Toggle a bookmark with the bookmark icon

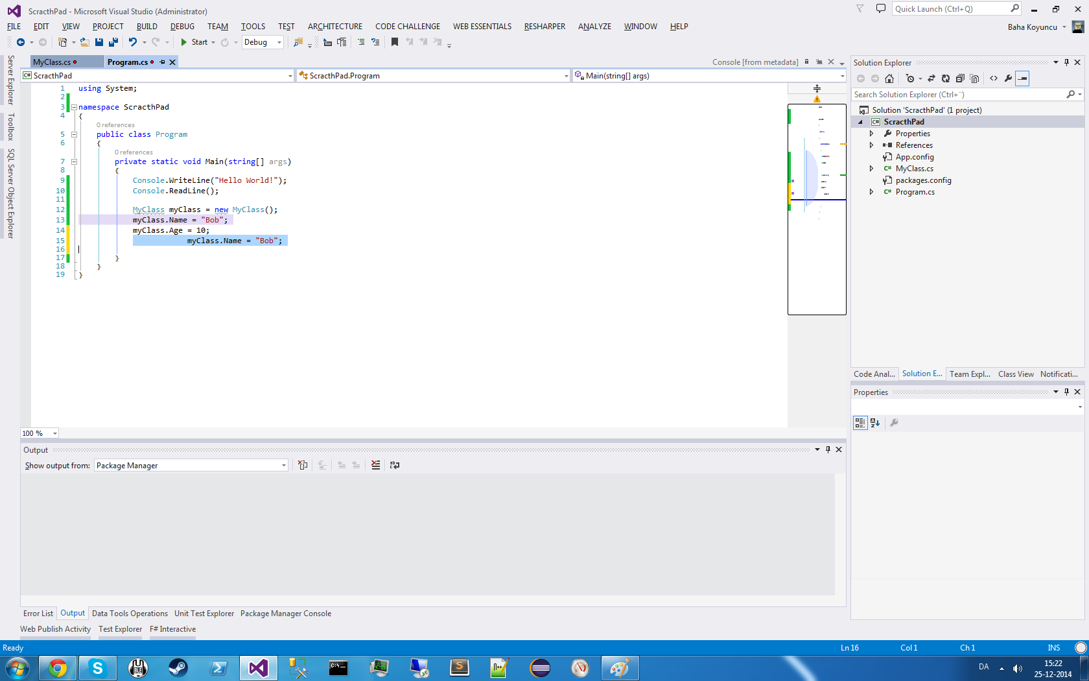(x=395, y=42)
